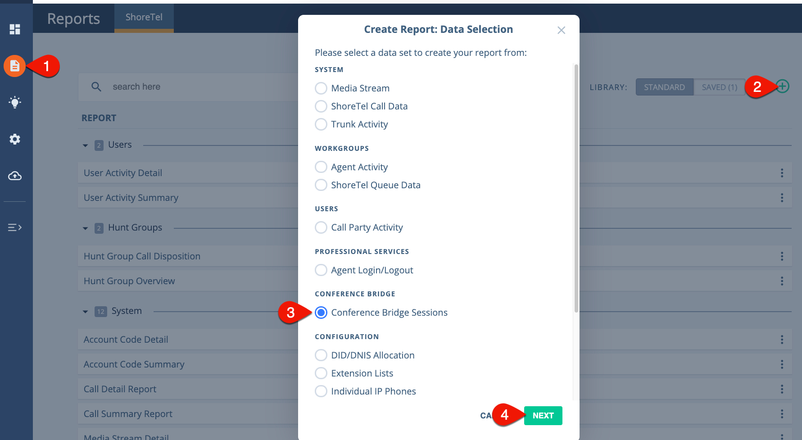
Task: Select ShoreTel Call Data radio button
Action: (321, 106)
